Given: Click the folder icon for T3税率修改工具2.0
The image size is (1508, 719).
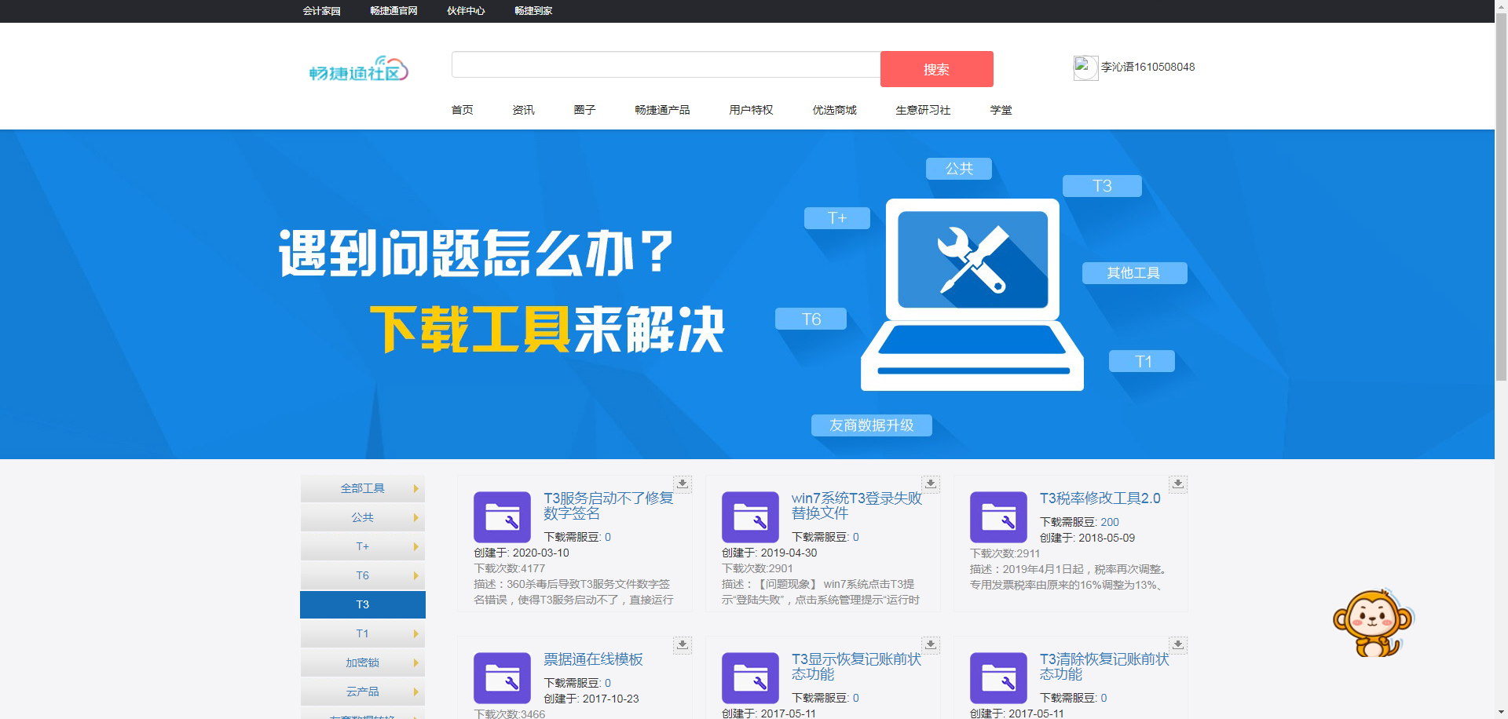Looking at the screenshot, I should point(999,517).
